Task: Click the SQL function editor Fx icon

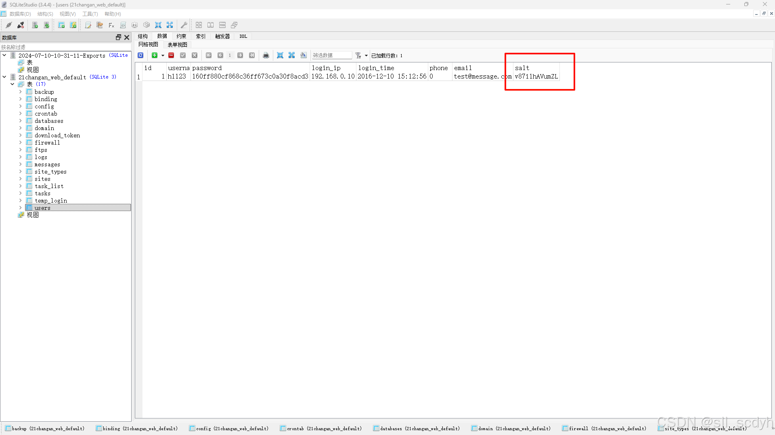Action: tap(111, 25)
